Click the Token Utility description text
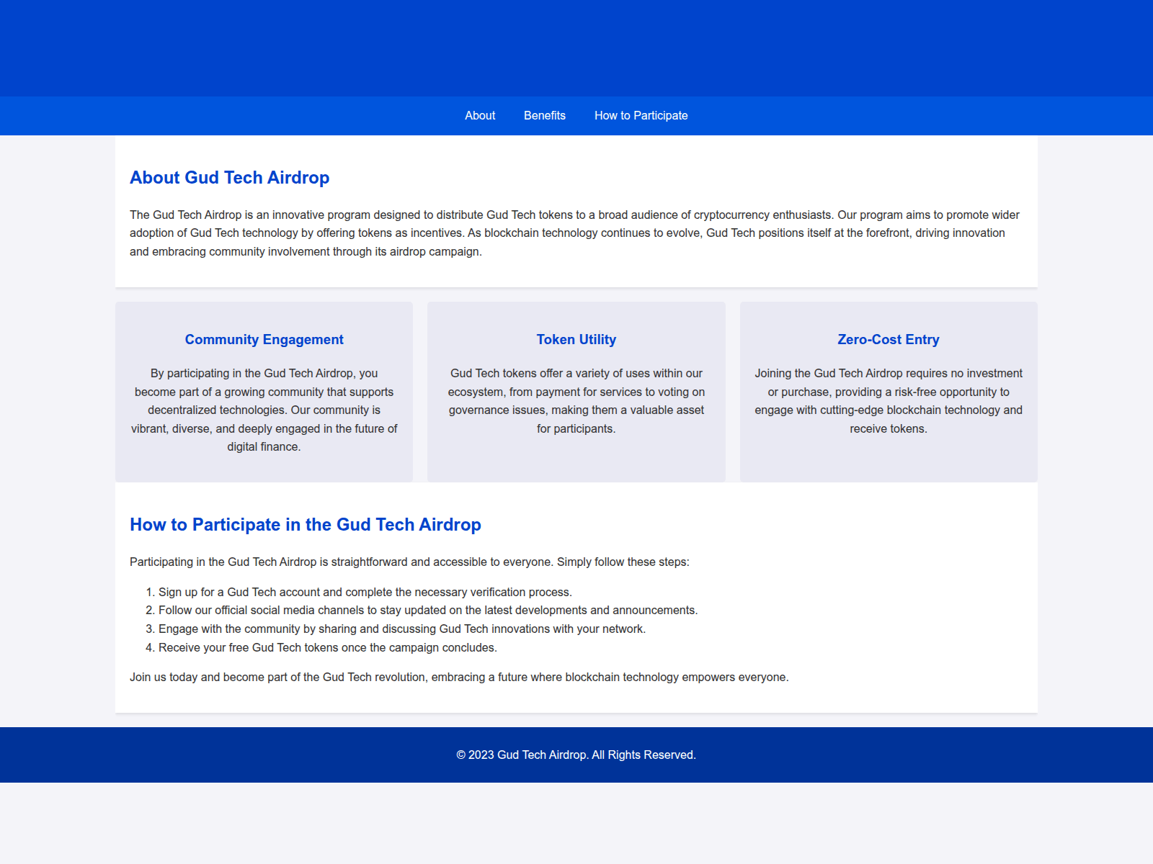Image resolution: width=1153 pixels, height=864 pixels. [576, 400]
